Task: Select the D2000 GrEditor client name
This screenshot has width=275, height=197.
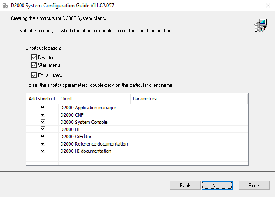Action: tap(76, 137)
